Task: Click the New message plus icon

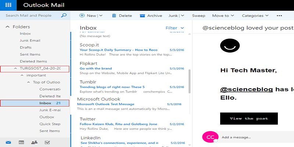Action: pos(82,15)
